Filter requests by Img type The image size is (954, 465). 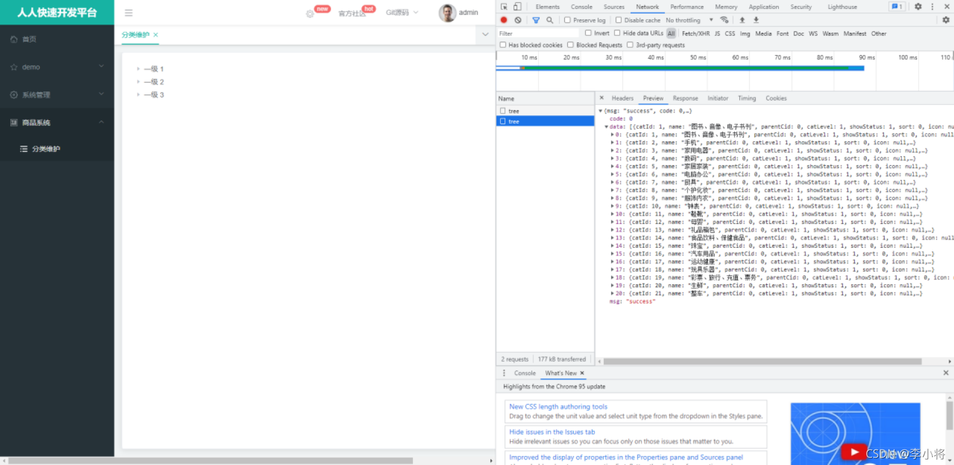pyautogui.click(x=745, y=33)
